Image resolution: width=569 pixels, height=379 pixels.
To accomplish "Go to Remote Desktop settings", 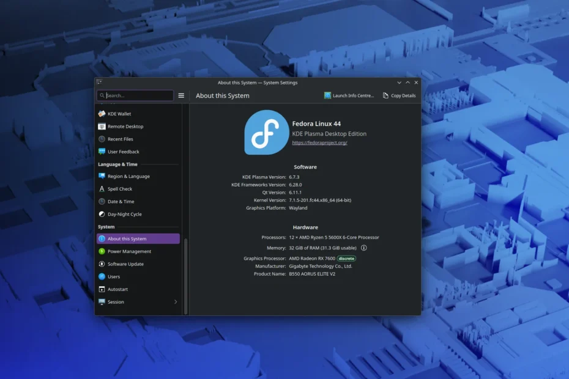I will click(x=138, y=126).
